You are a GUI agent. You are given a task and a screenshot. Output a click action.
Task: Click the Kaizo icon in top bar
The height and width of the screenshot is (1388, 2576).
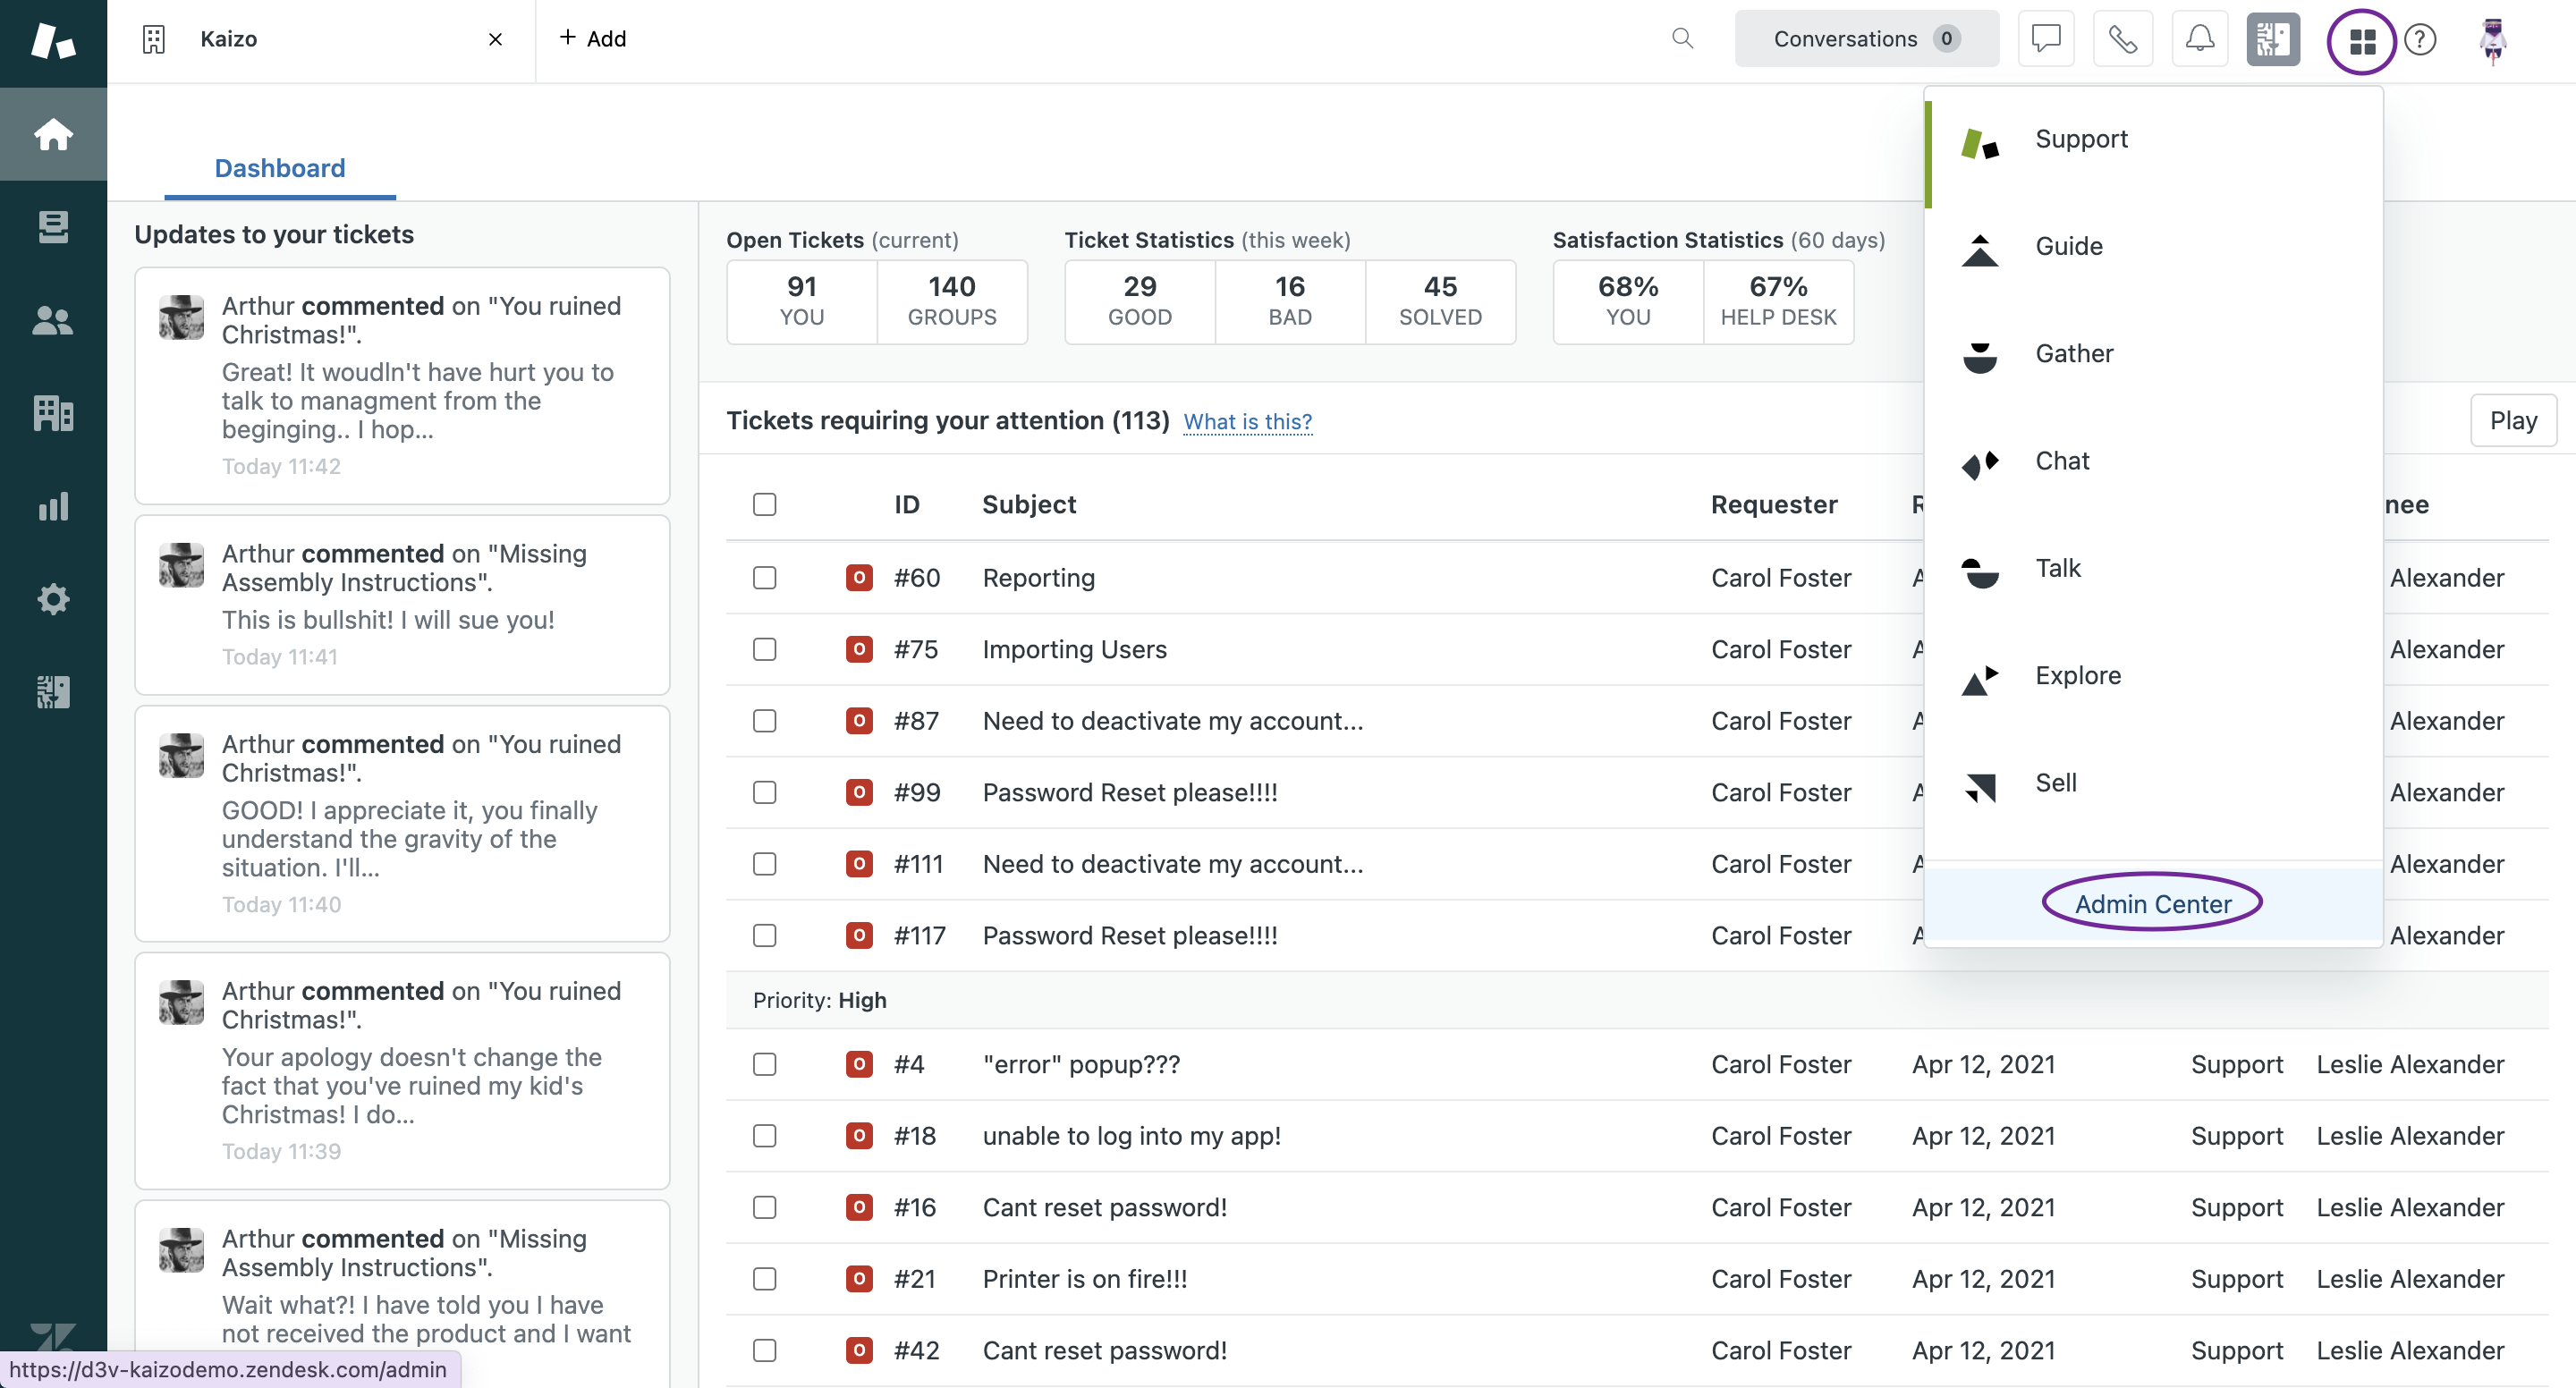tap(2273, 39)
